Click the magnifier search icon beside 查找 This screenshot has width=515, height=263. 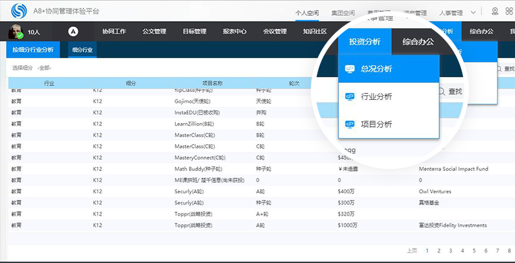(442, 91)
